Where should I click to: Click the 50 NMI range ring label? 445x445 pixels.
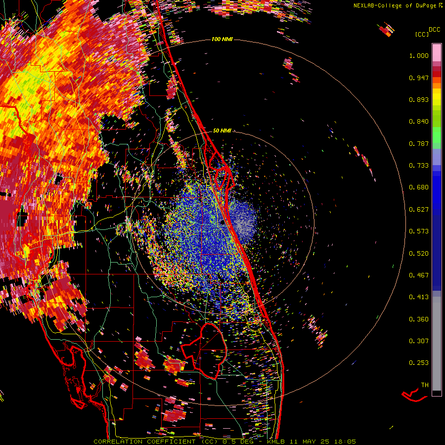pos(222,131)
